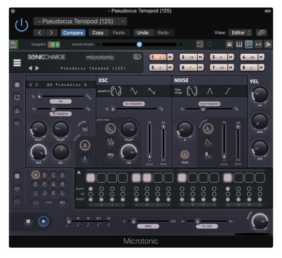Viewport: 282px width, 258px height.
Task: Mute drum channel 1
Action: point(170,57)
